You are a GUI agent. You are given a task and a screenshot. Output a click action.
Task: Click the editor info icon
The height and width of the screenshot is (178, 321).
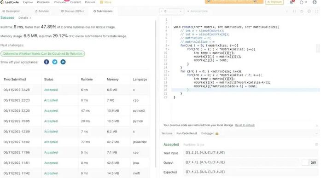[x=287, y=11]
